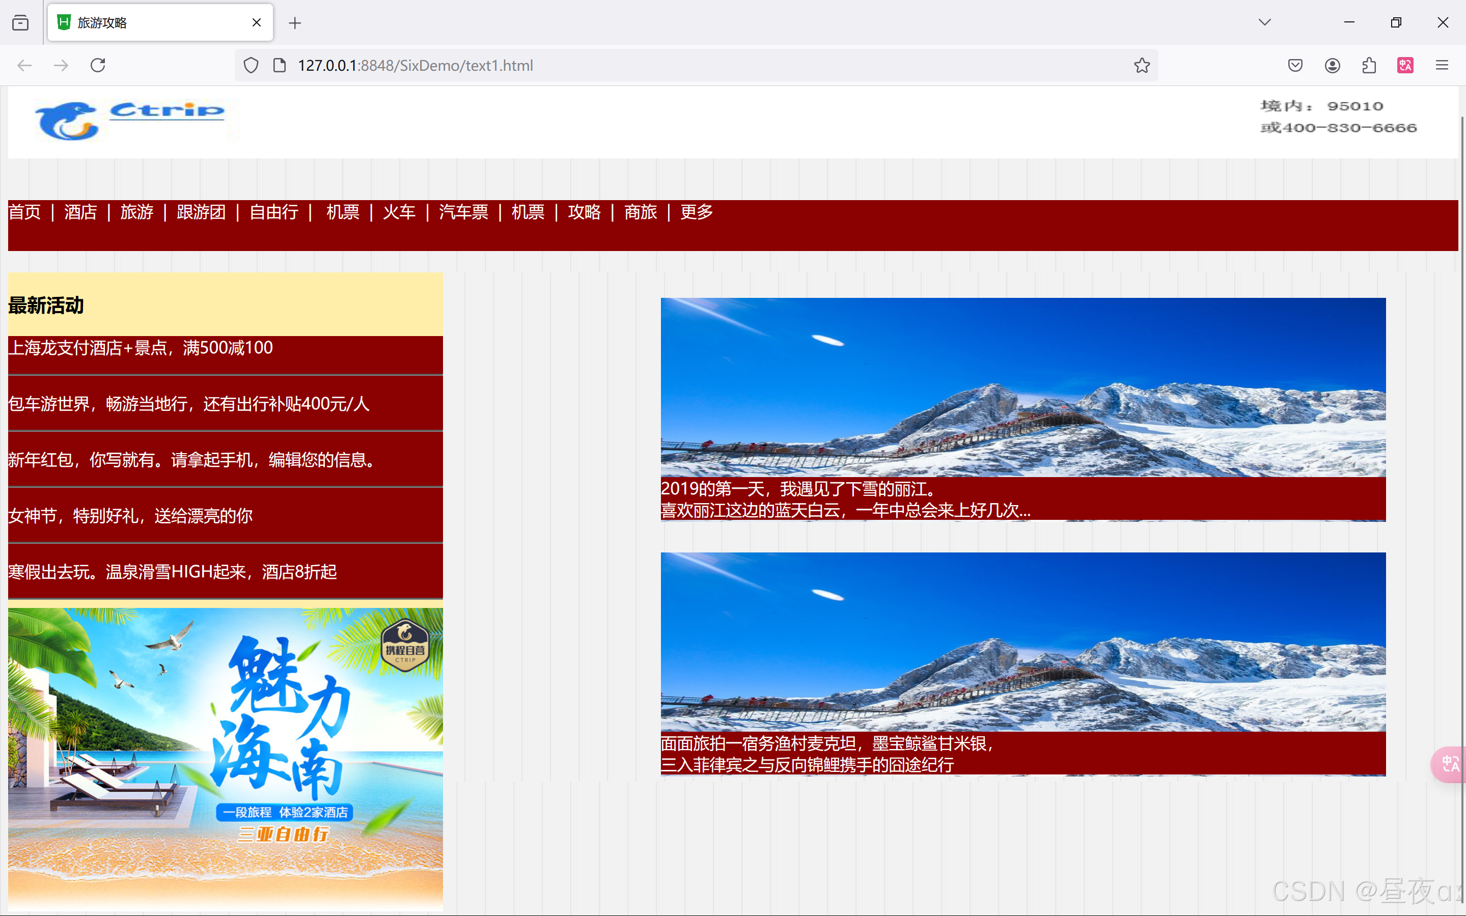Expand the list all tabs chevron
This screenshot has width=1466, height=916.
pyautogui.click(x=1264, y=22)
